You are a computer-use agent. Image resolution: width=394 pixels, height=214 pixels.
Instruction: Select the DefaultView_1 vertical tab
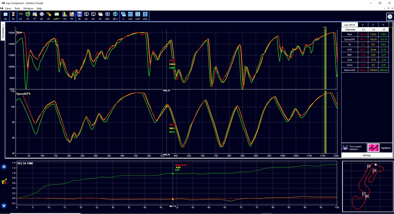[3, 31]
